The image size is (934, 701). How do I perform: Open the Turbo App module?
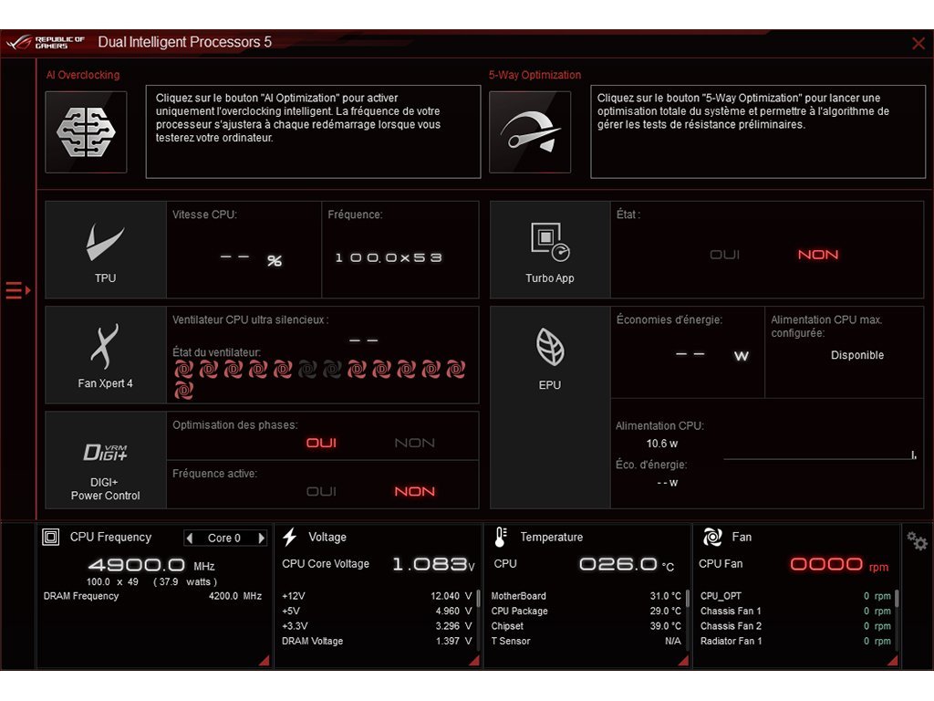coord(550,249)
